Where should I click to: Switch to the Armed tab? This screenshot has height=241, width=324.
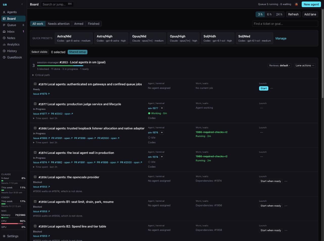click(x=79, y=24)
